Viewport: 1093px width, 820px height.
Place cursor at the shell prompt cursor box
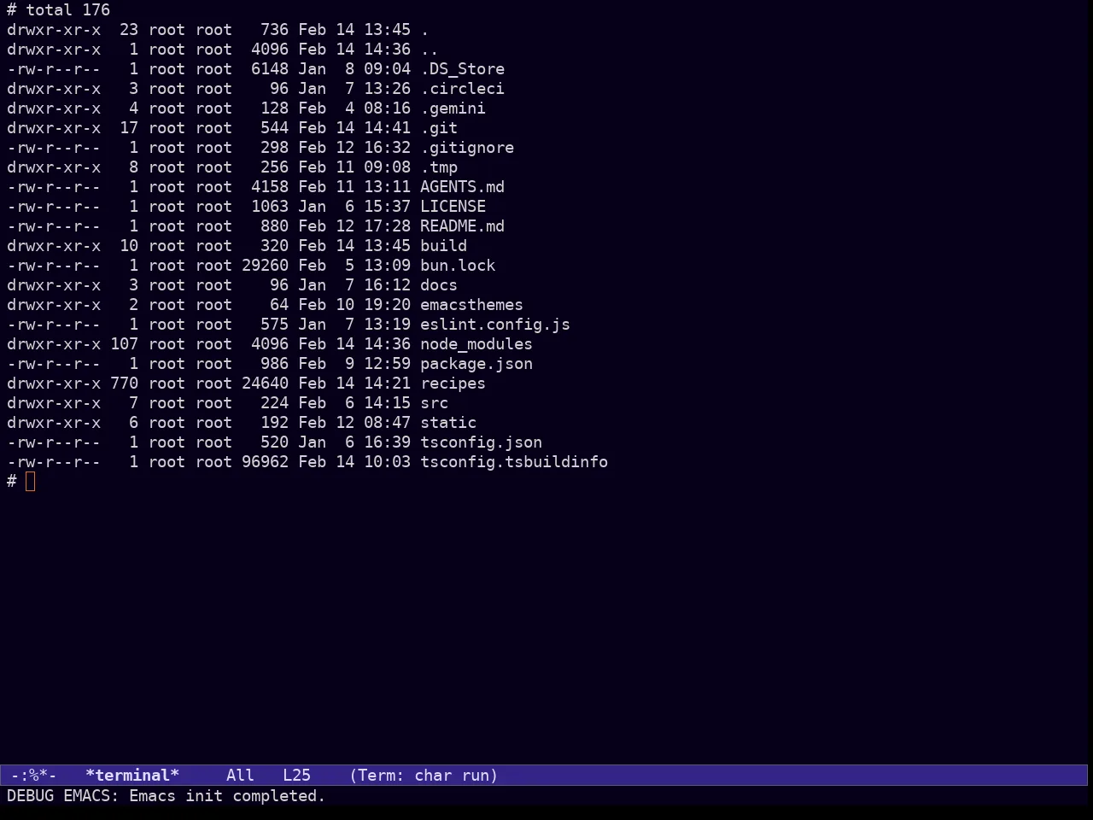tap(31, 482)
